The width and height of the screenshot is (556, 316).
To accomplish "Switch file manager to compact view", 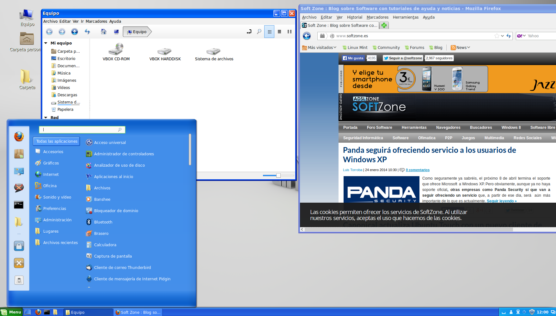I will (x=290, y=32).
